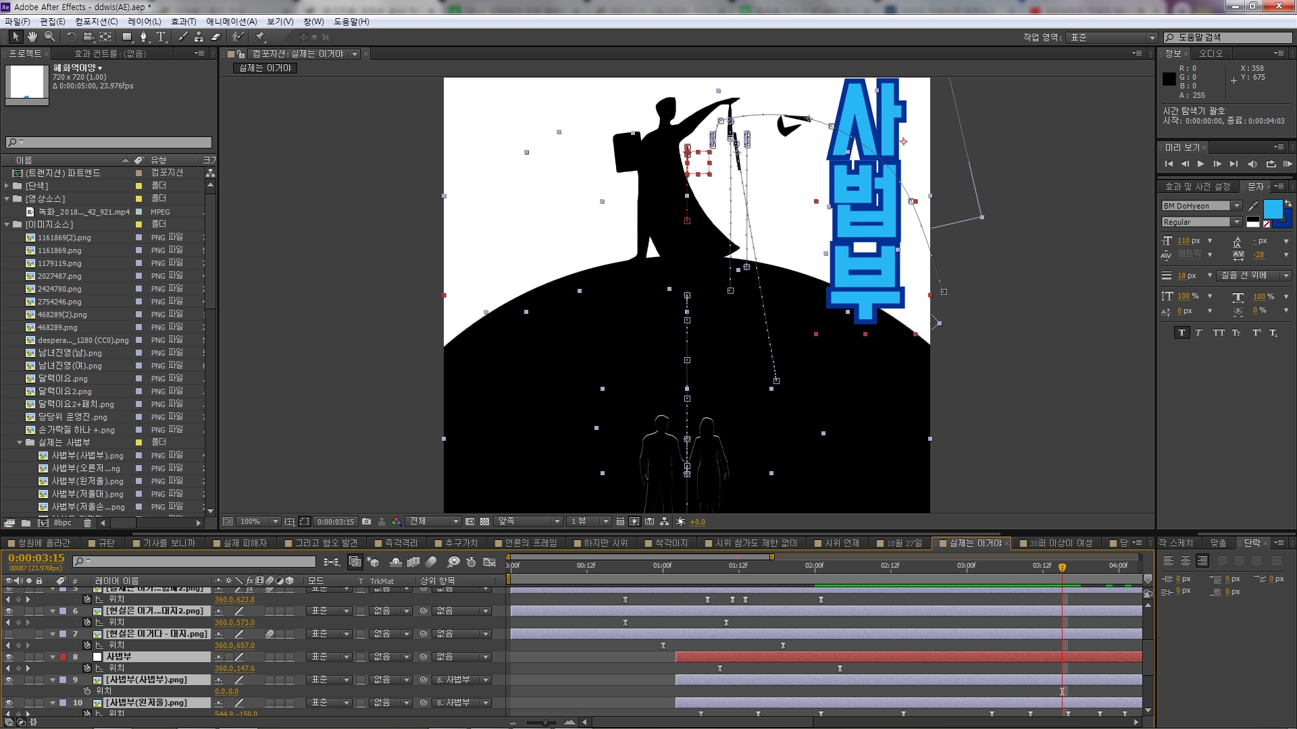Image resolution: width=1297 pixels, height=729 pixels.
Task: Open the font style Regular dropdown
Action: click(1237, 222)
